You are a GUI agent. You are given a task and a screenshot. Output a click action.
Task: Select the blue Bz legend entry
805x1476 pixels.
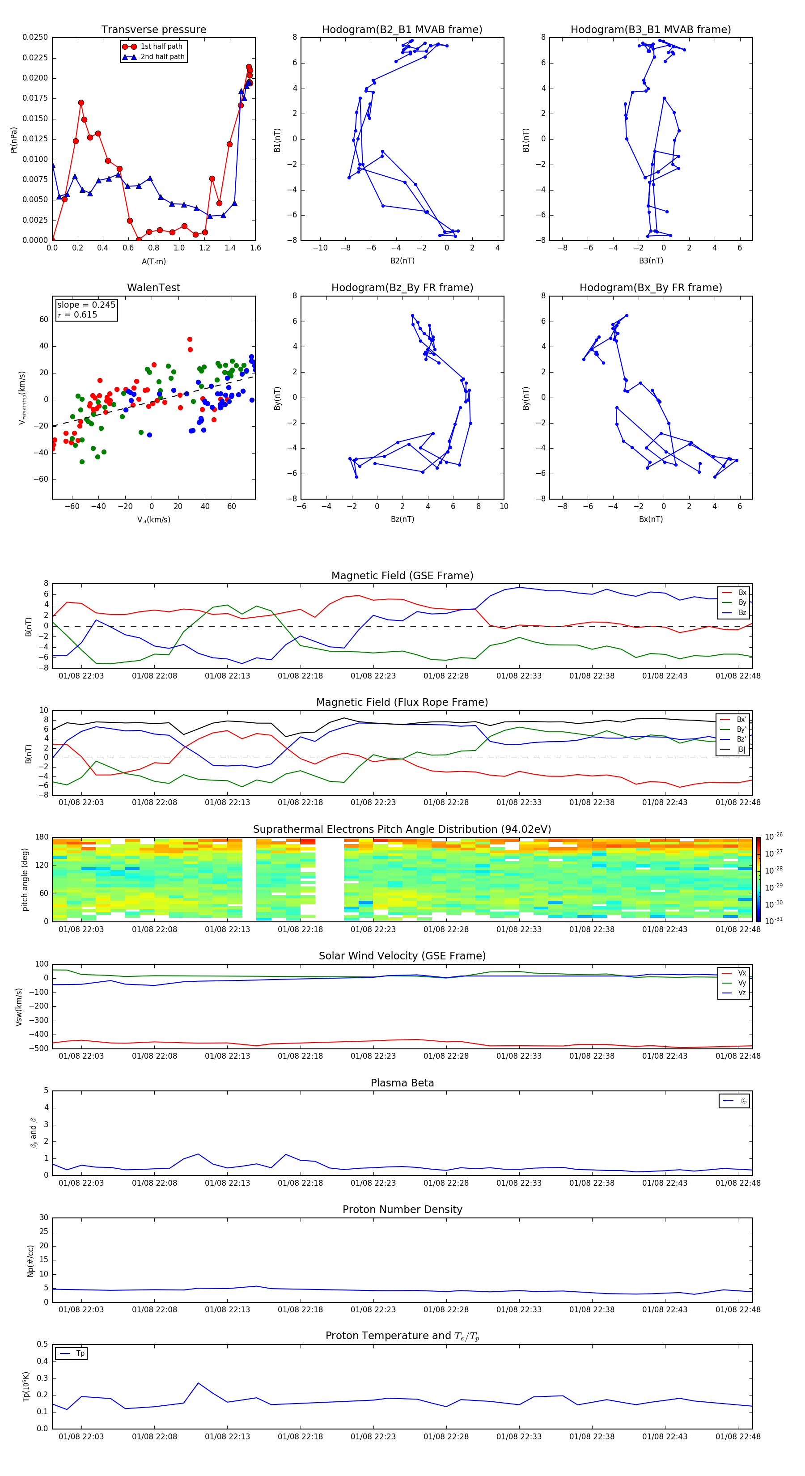[x=734, y=612]
